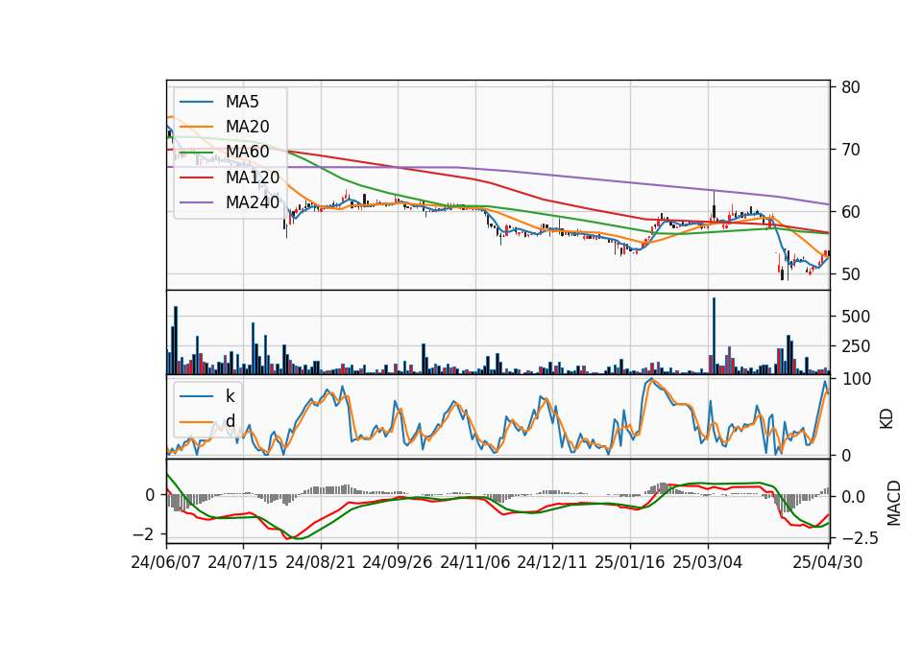Click the MA240 legend label

(253, 202)
